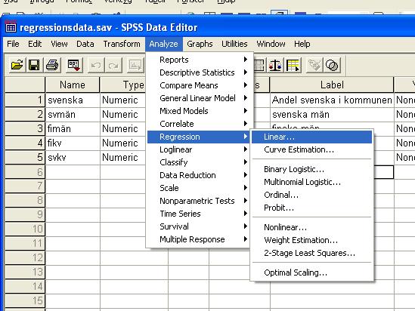Screen dimensions: 415x311
Task: Expand the Descriptive Statistics submenu
Action: tap(198, 72)
